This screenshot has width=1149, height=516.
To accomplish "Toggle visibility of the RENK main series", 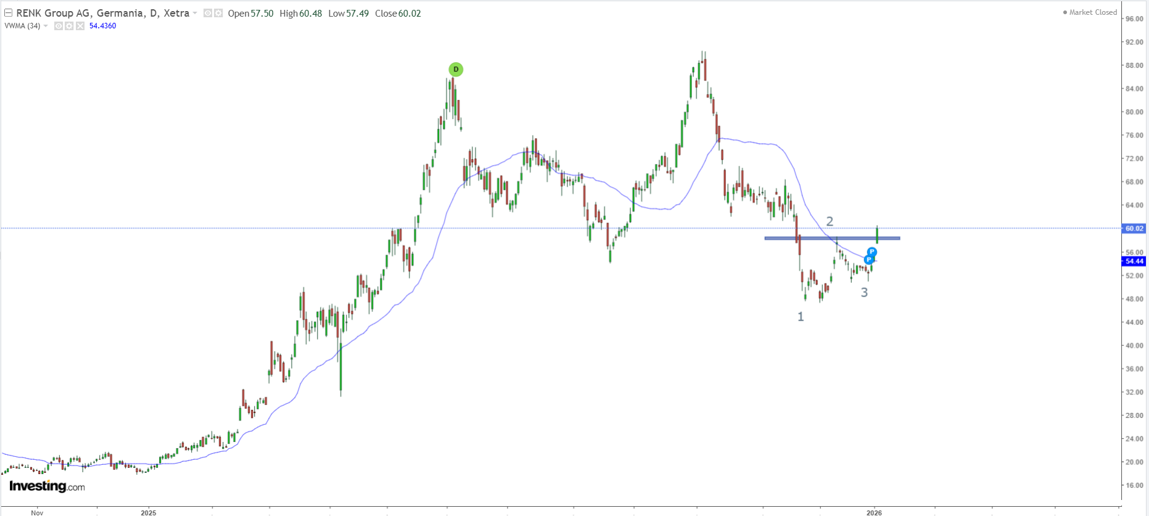I will pyautogui.click(x=208, y=13).
